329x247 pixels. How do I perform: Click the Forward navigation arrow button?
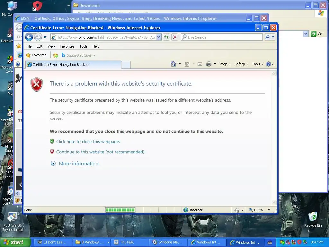[38, 37]
